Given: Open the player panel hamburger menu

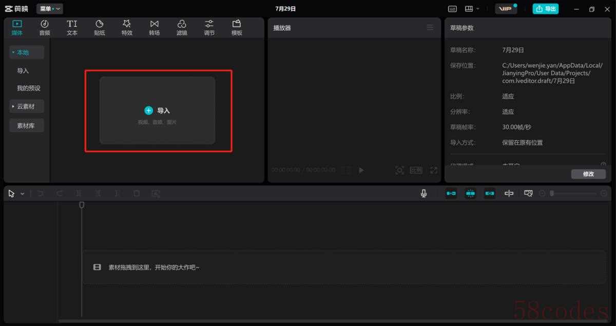Looking at the screenshot, I should coord(430,27).
